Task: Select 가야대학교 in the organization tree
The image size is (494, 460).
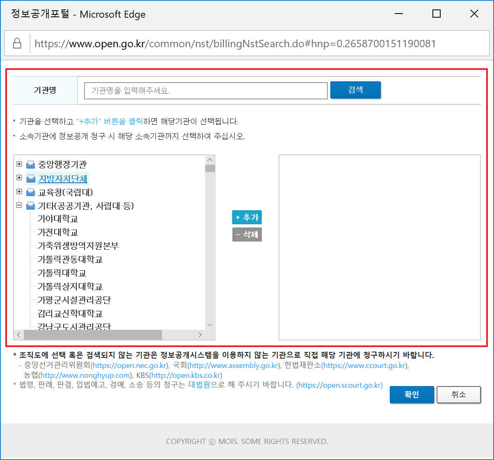Action: point(58,219)
